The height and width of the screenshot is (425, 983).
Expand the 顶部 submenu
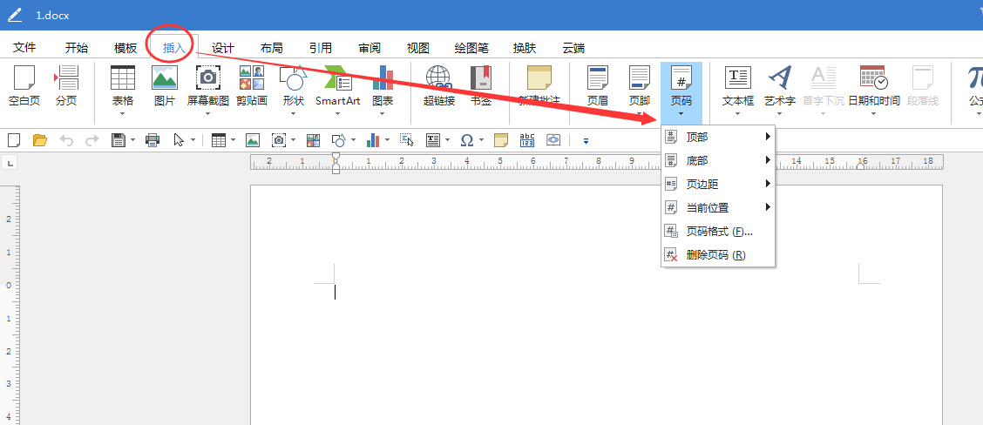click(718, 137)
